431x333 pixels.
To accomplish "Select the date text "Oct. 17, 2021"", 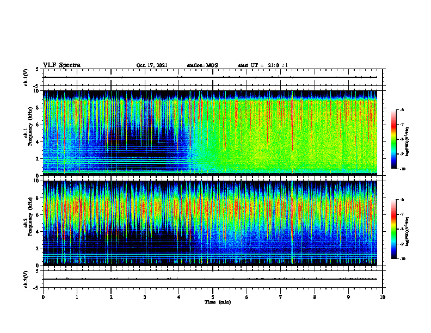I will tap(152, 65).
